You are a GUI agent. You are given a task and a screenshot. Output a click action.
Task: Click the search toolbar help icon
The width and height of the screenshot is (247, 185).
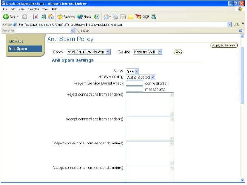[x=241, y=31]
